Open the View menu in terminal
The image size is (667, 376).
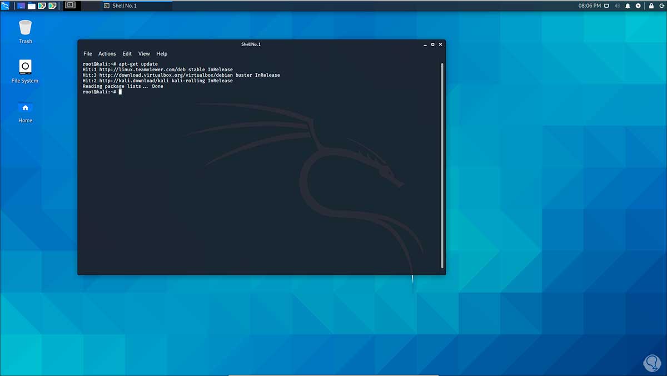(144, 54)
